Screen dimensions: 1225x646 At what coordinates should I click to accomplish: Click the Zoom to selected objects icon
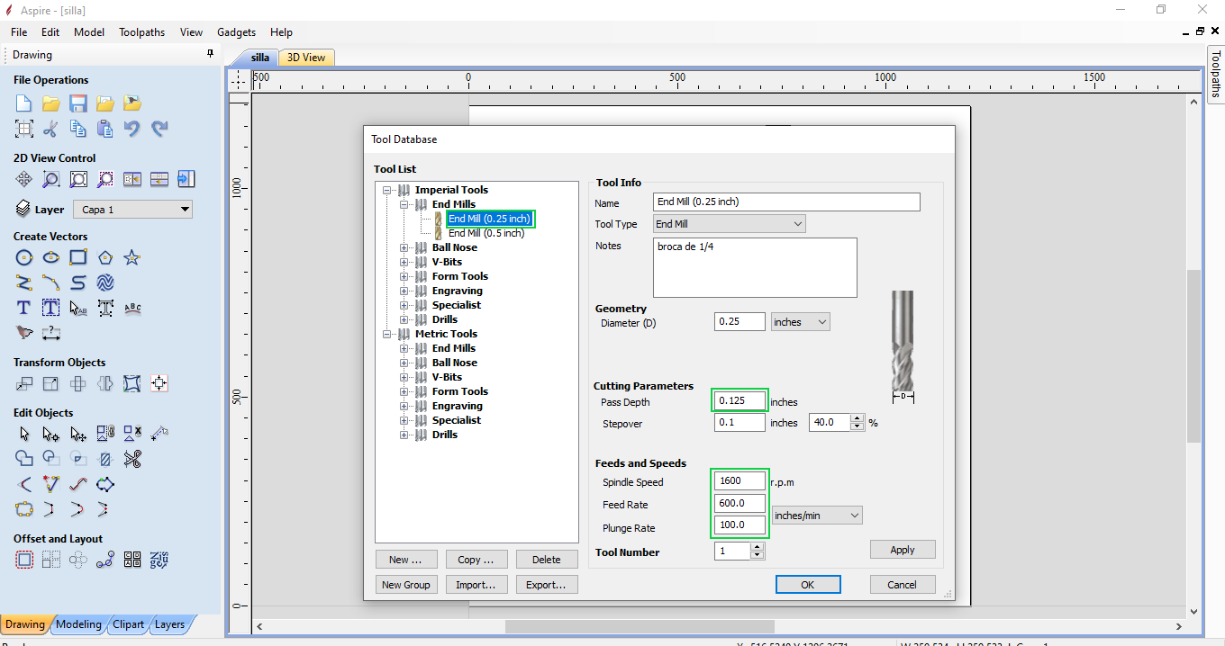pos(105,179)
